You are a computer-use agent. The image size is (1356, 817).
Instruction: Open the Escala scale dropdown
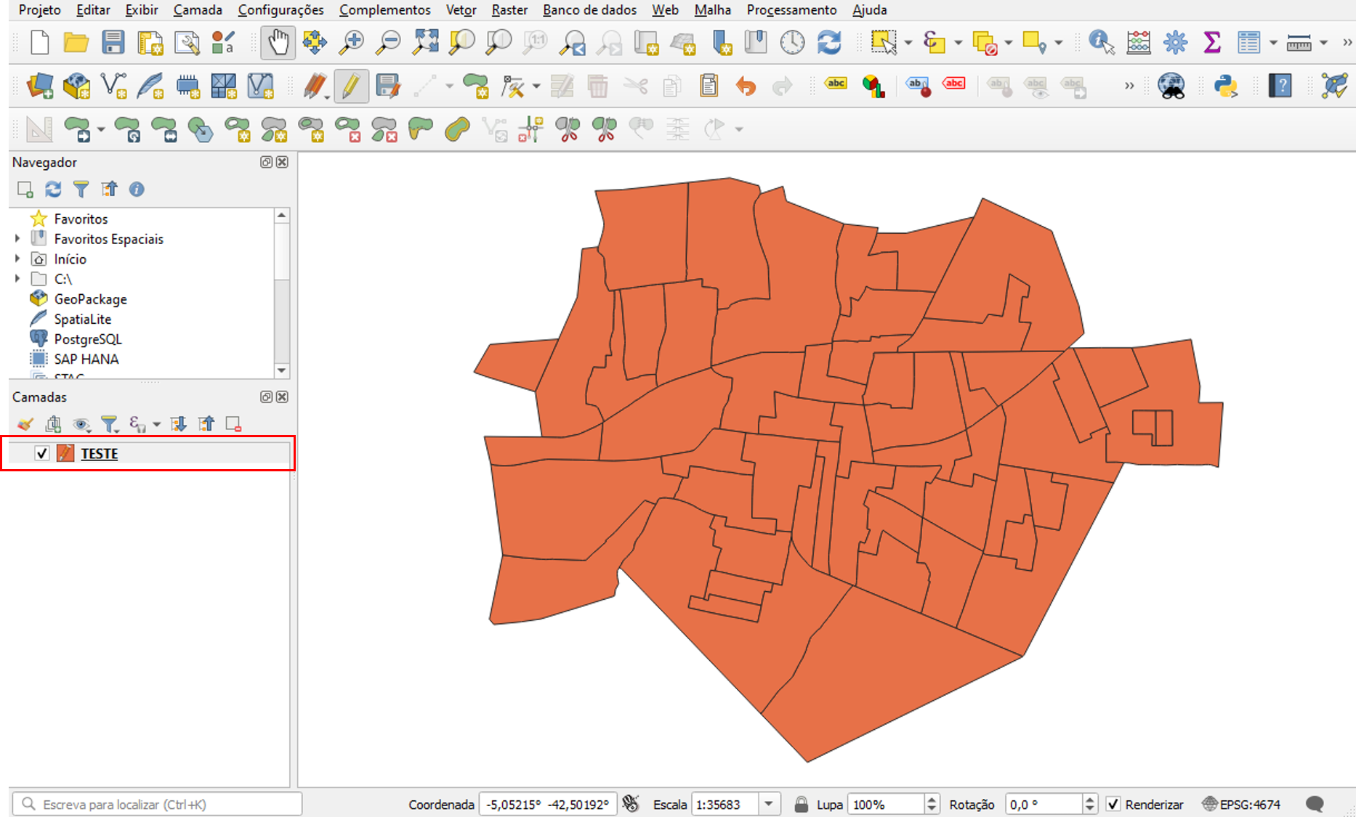769,804
